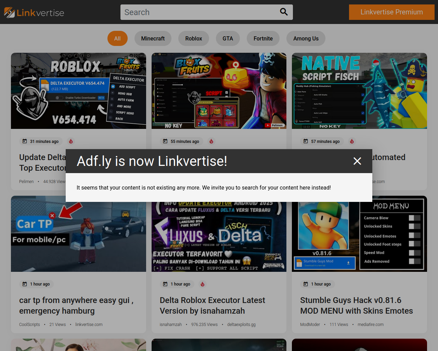Click the Linkvertise logo

(x=34, y=13)
